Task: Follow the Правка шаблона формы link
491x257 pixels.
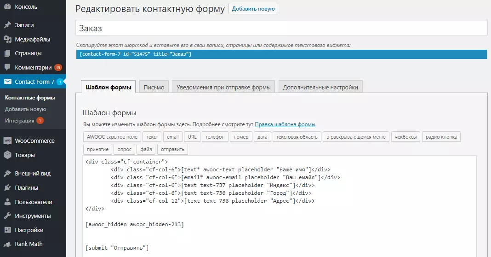Action: coord(285,124)
